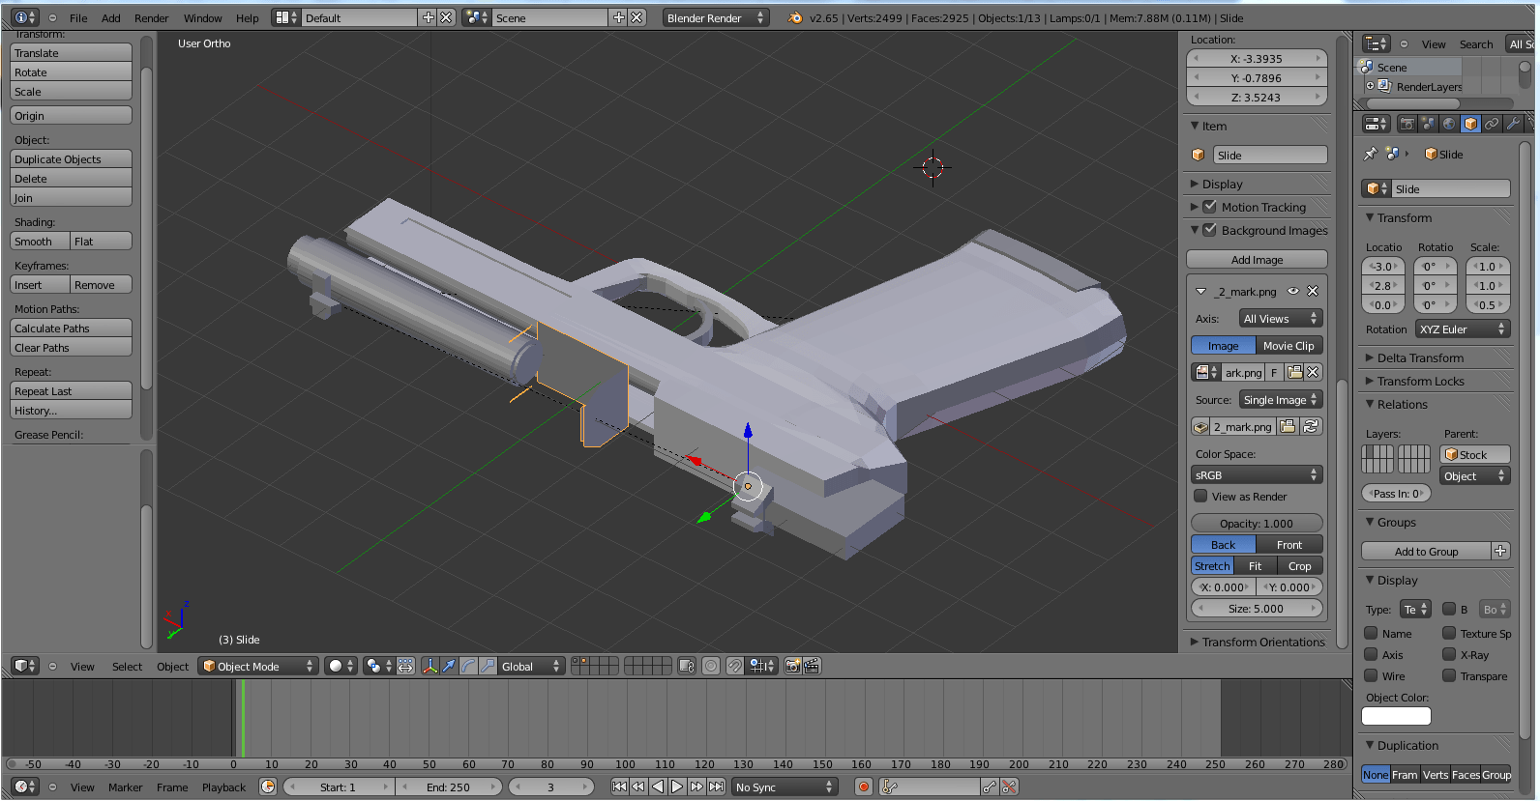Click the white Object Color swatch

point(1396,716)
